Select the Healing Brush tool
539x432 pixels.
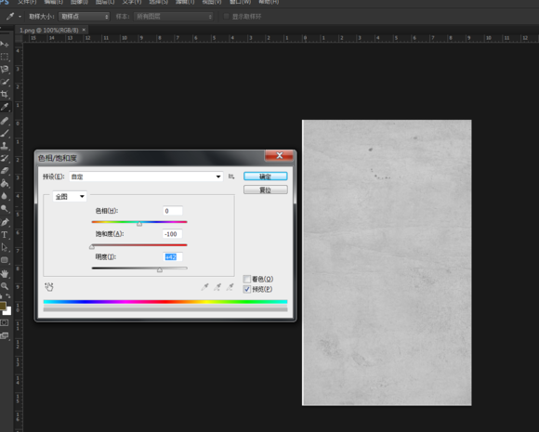5,121
